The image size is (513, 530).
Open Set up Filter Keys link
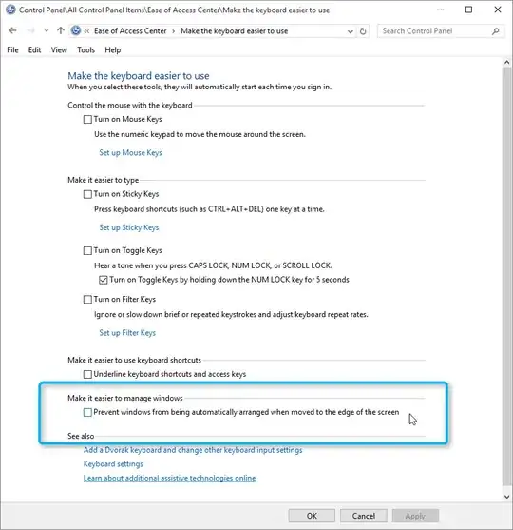127,333
